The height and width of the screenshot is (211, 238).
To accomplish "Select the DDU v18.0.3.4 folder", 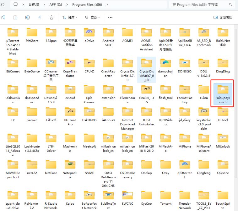I will 204,68.
